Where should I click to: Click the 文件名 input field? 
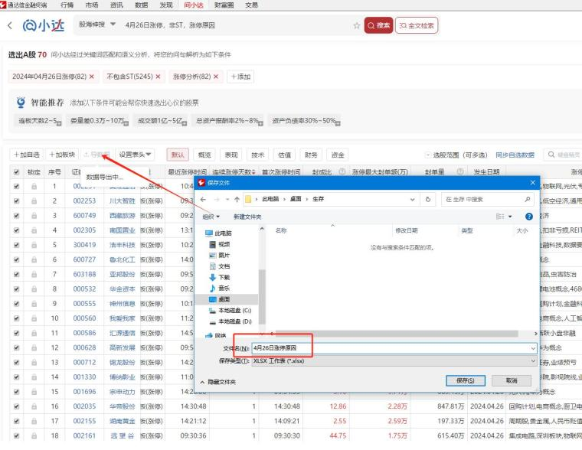point(394,348)
